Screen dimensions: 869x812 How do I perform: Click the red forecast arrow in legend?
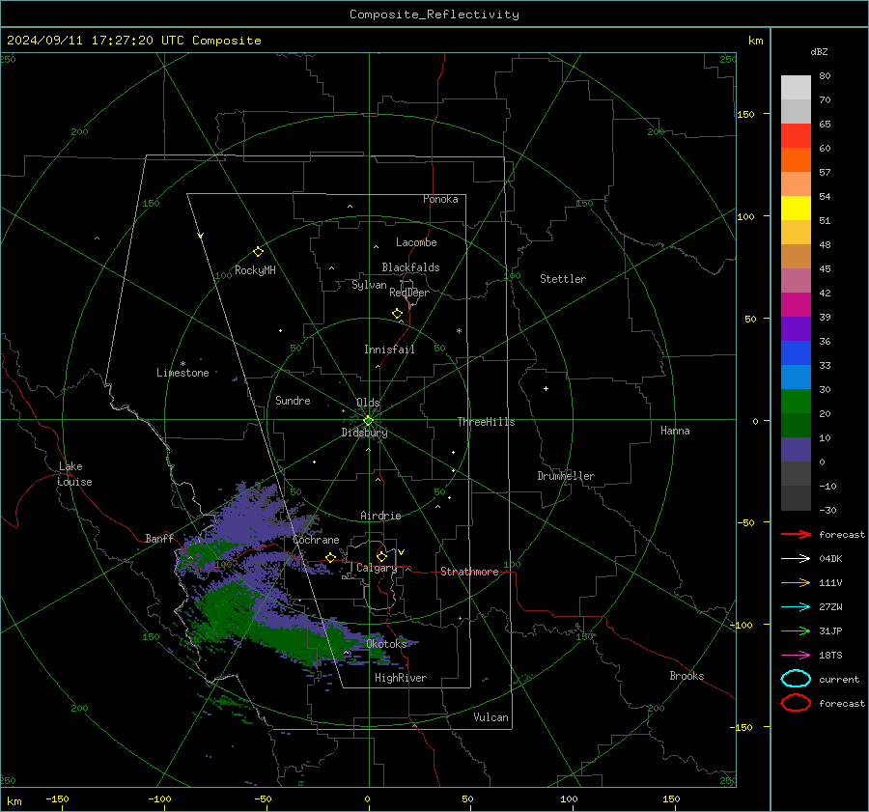click(x=796, y=534)
